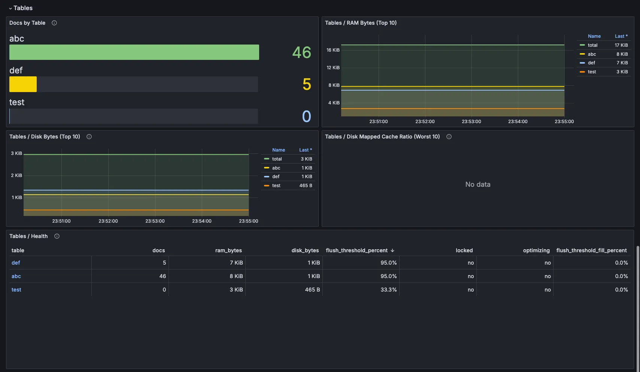Toggle the abc series in RAM Bytes legend

592,54
